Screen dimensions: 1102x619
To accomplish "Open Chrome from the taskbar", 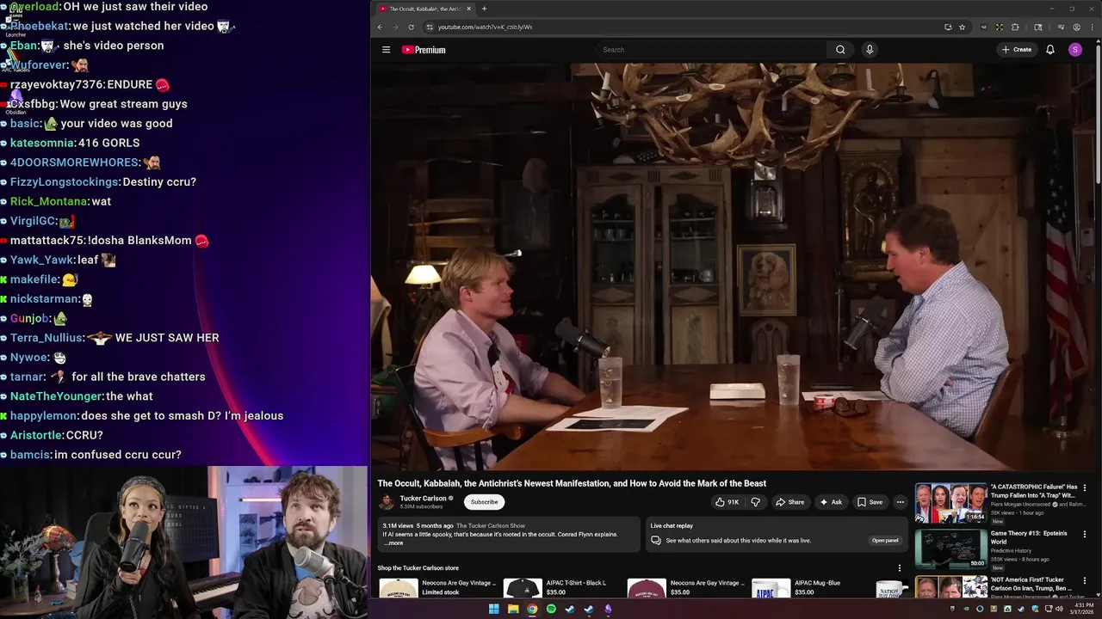I will click(x=532, y=609).
